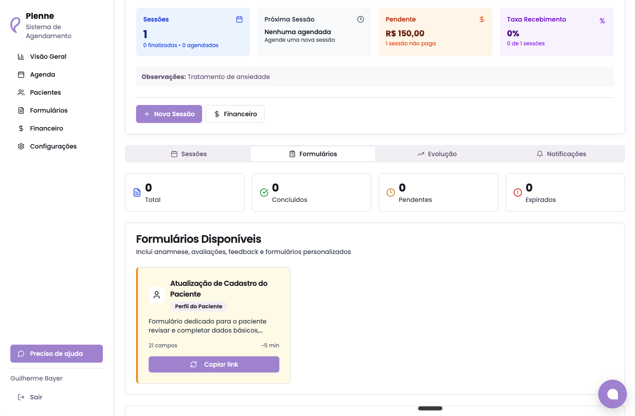Click the calendar icon on the Sessões card
The height and width of the screenshot is (416, 635).
(x=239, y=19)
